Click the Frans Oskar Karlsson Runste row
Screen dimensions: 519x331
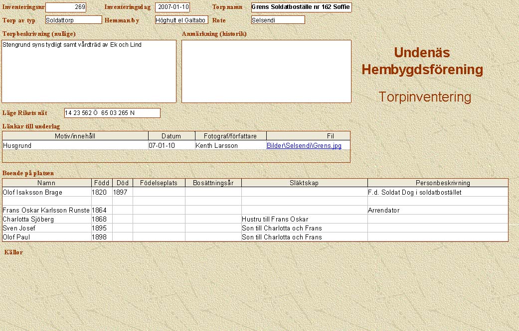[46, 211]
